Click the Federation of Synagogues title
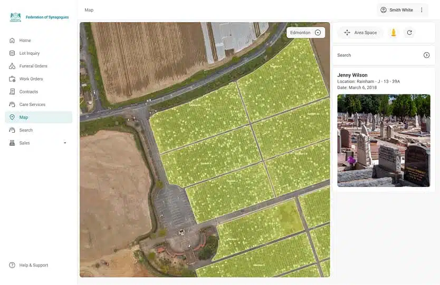 point(47,17)
